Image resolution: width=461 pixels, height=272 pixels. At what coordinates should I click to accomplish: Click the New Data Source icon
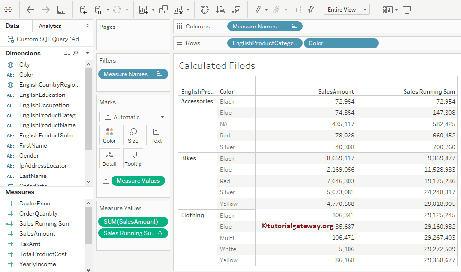(83, 10)
